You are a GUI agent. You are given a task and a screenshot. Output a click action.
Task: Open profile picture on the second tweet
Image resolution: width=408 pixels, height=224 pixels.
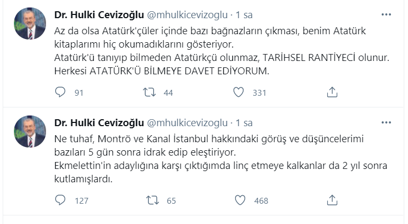30,132
